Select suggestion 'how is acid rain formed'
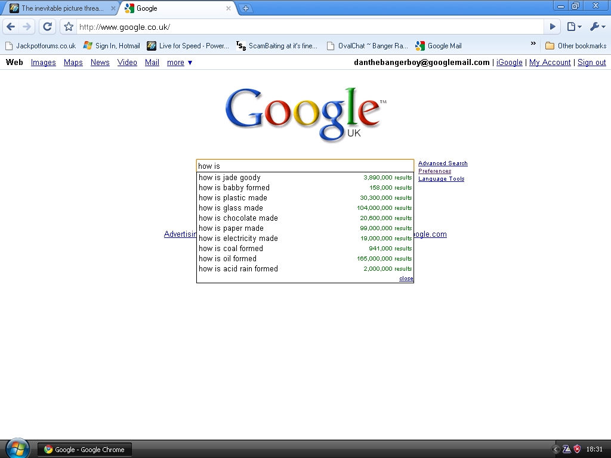 coord(305,269)
